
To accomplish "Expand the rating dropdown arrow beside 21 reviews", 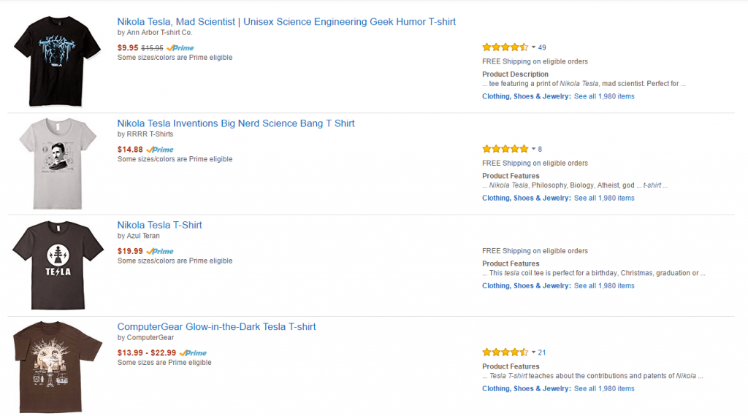I will [533, 353].
